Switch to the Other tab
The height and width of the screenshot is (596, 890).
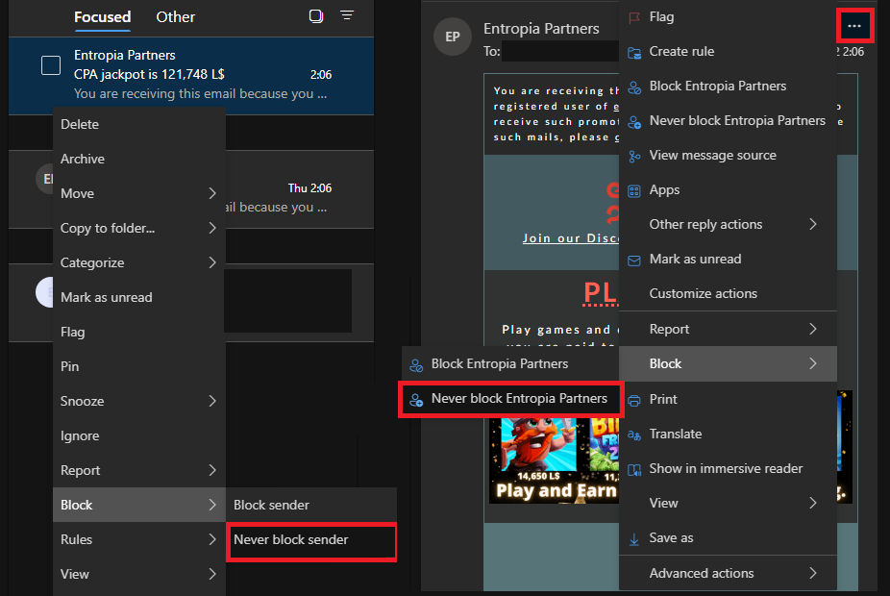click(x=175, y=17)
